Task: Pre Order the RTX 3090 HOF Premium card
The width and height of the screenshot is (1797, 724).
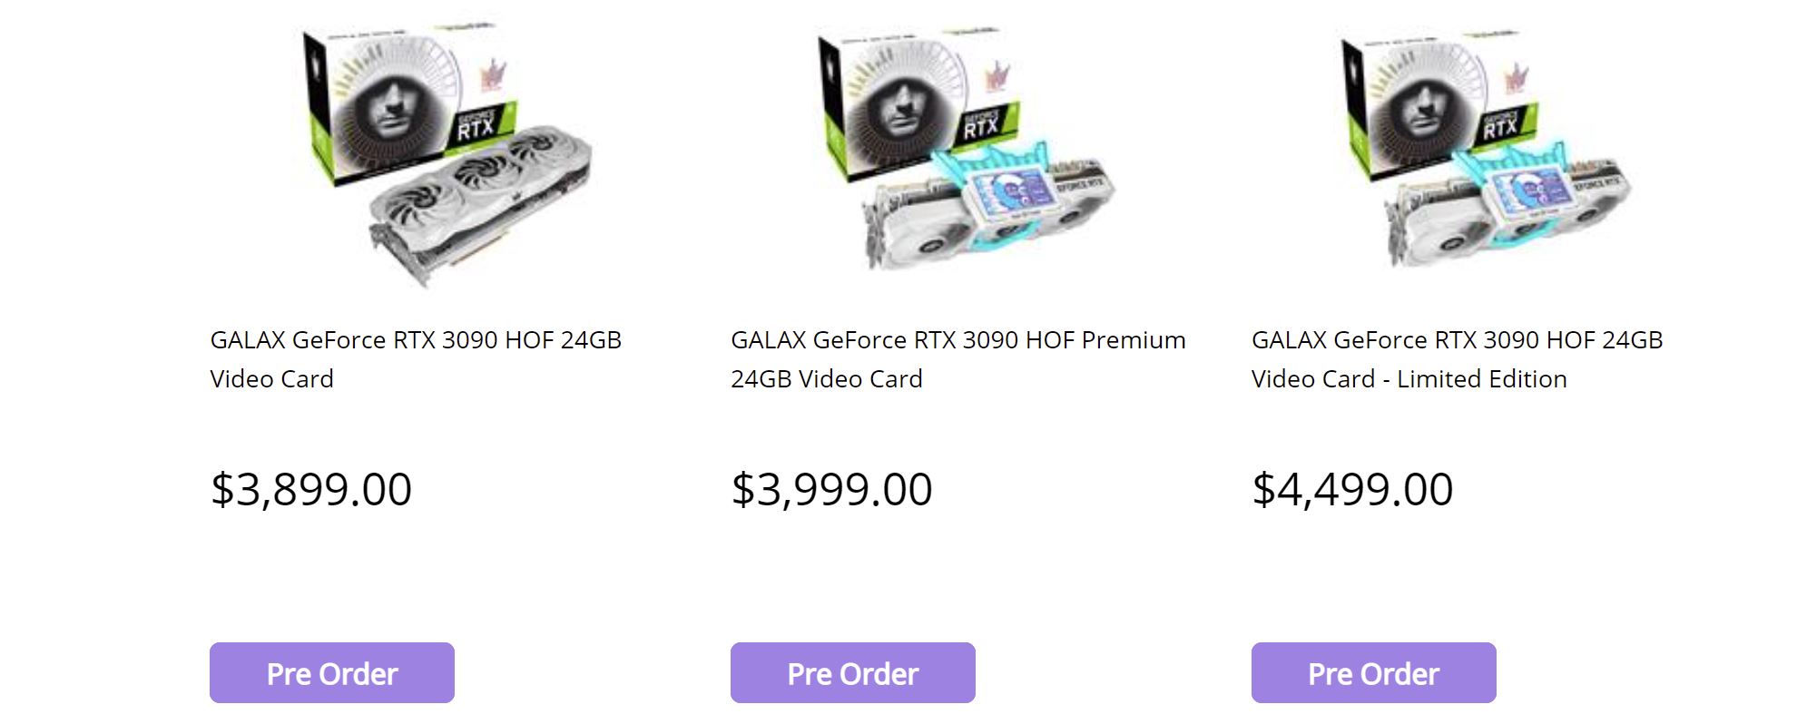Action: click(852, 672)
